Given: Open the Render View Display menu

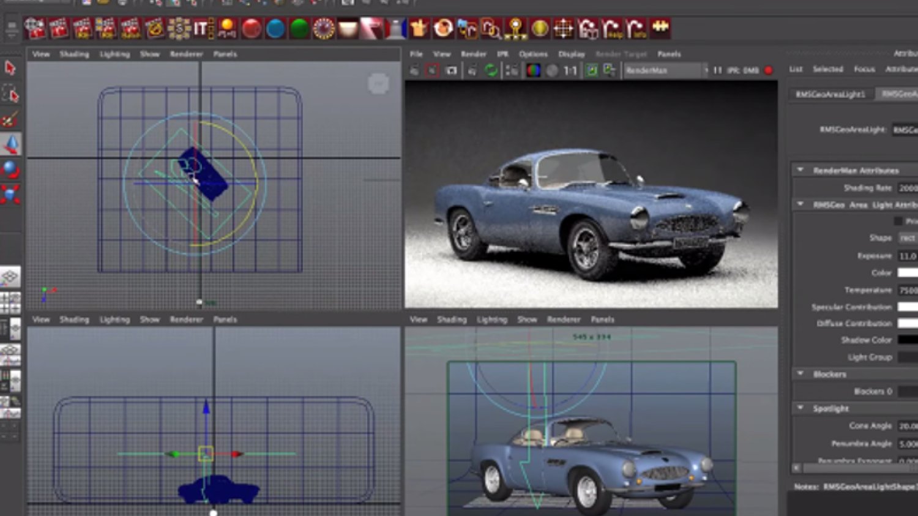Looking at the screenshot, I should 572,54.
